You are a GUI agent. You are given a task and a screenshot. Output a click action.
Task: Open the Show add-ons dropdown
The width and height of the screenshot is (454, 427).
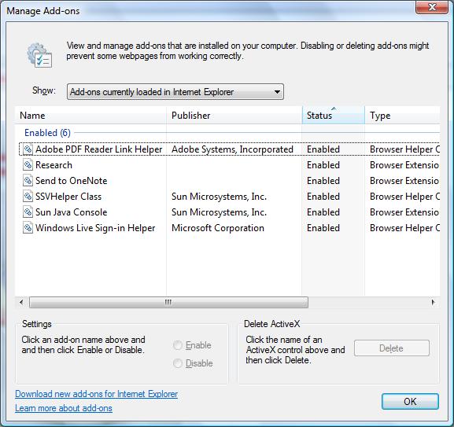(x=175, y=92)
